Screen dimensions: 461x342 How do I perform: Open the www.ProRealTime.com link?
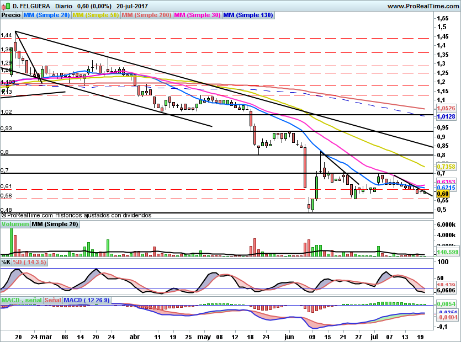point(423,6)
